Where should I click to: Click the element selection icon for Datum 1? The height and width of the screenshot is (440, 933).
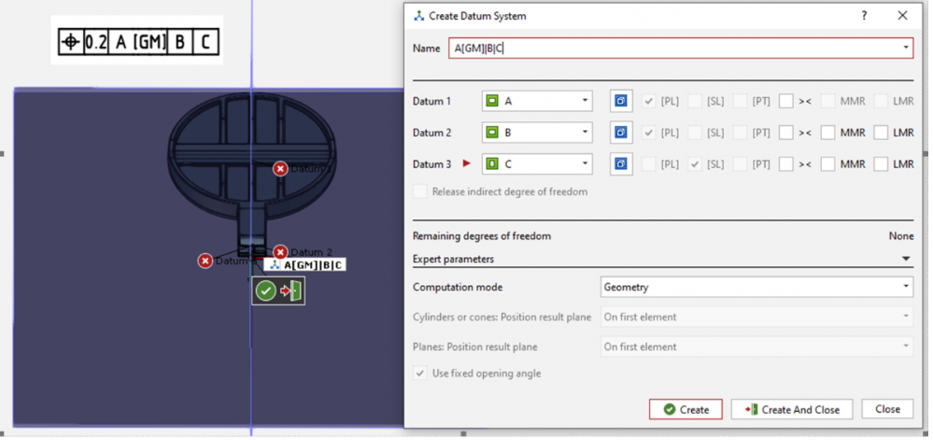[621, 101]
